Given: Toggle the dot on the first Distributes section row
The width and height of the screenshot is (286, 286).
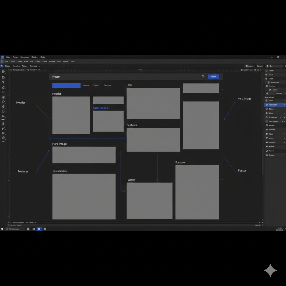Looking at the screenshot, I should (x=285, y=101).
